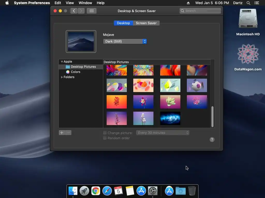Enable the Change picture checkbox

(x=105, y=133)
